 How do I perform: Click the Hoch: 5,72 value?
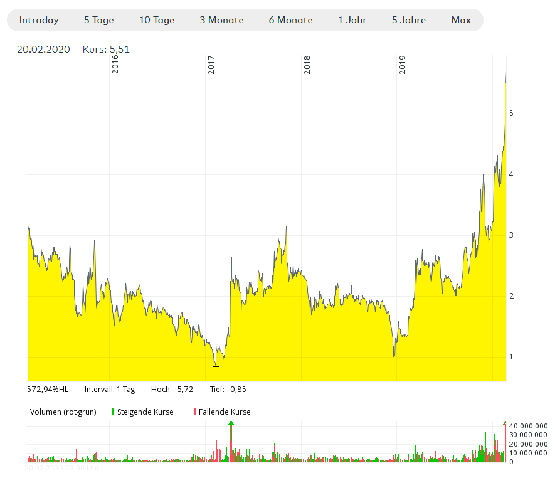pos(174,390)
